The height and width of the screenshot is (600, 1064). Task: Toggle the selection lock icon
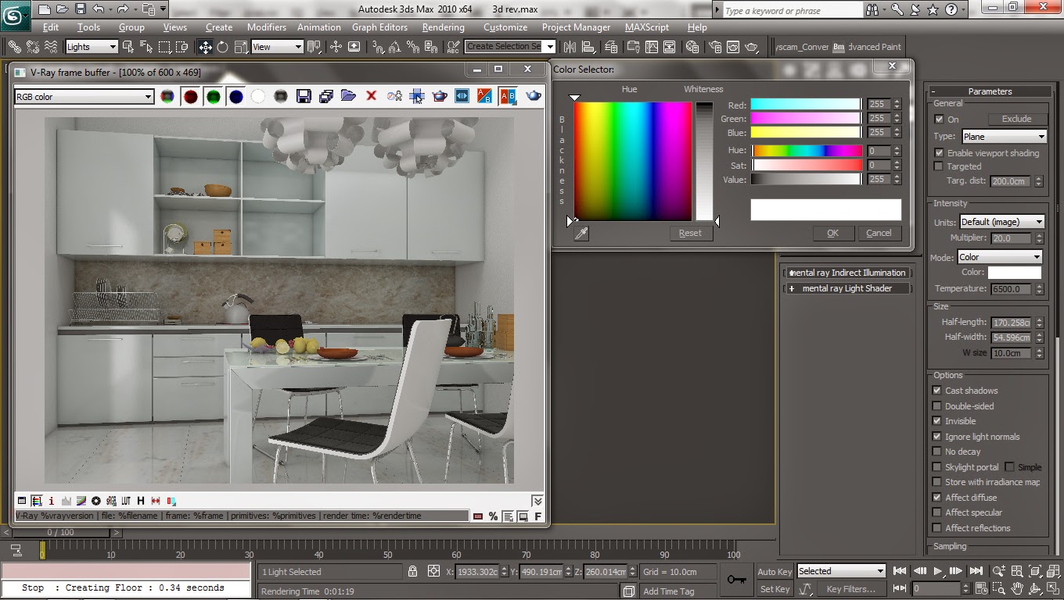(x=412, y=571)
